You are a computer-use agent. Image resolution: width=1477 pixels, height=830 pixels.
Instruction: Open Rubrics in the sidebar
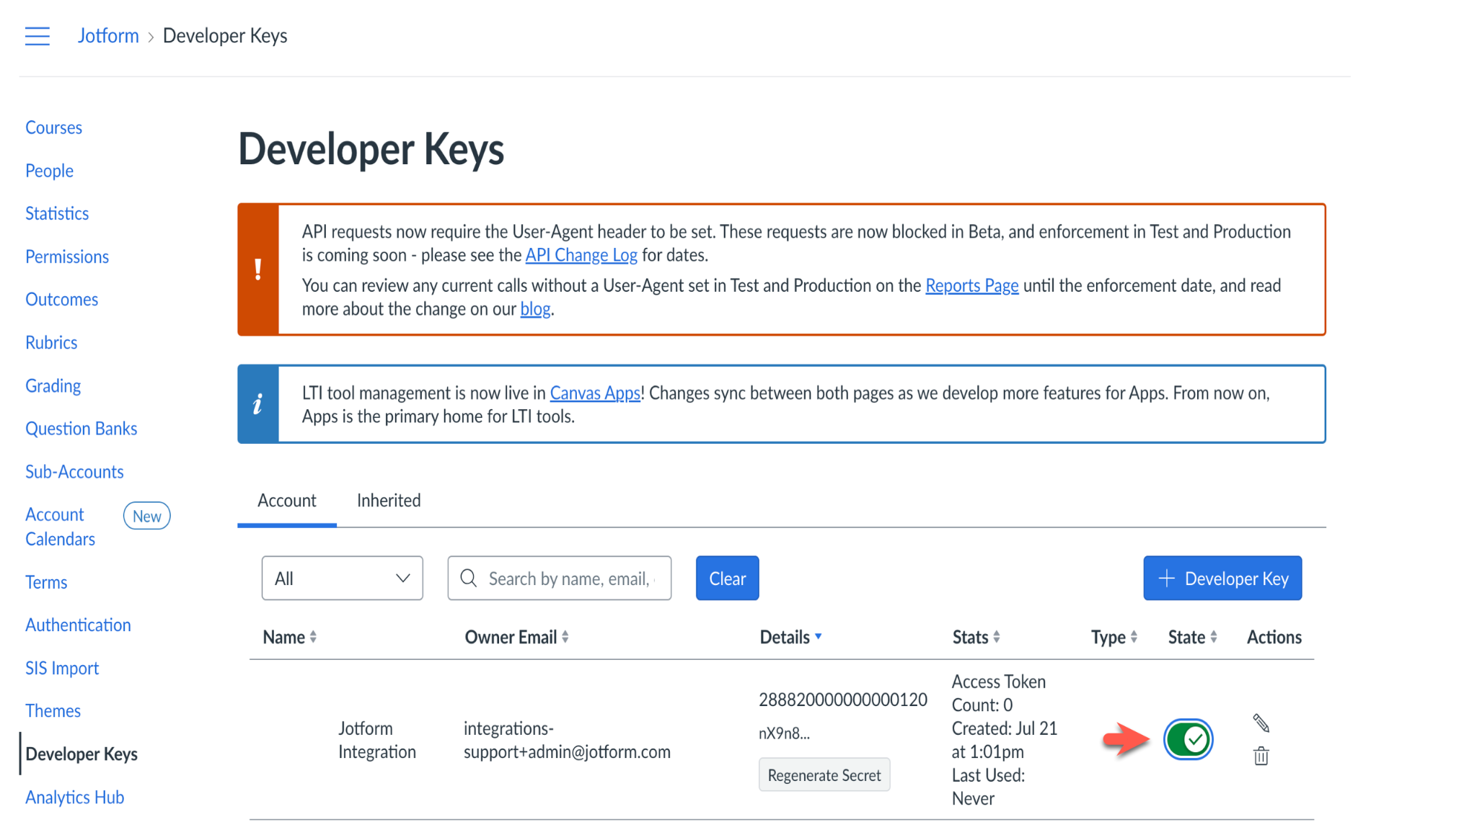pyautogui.click(x=51, y=342)
